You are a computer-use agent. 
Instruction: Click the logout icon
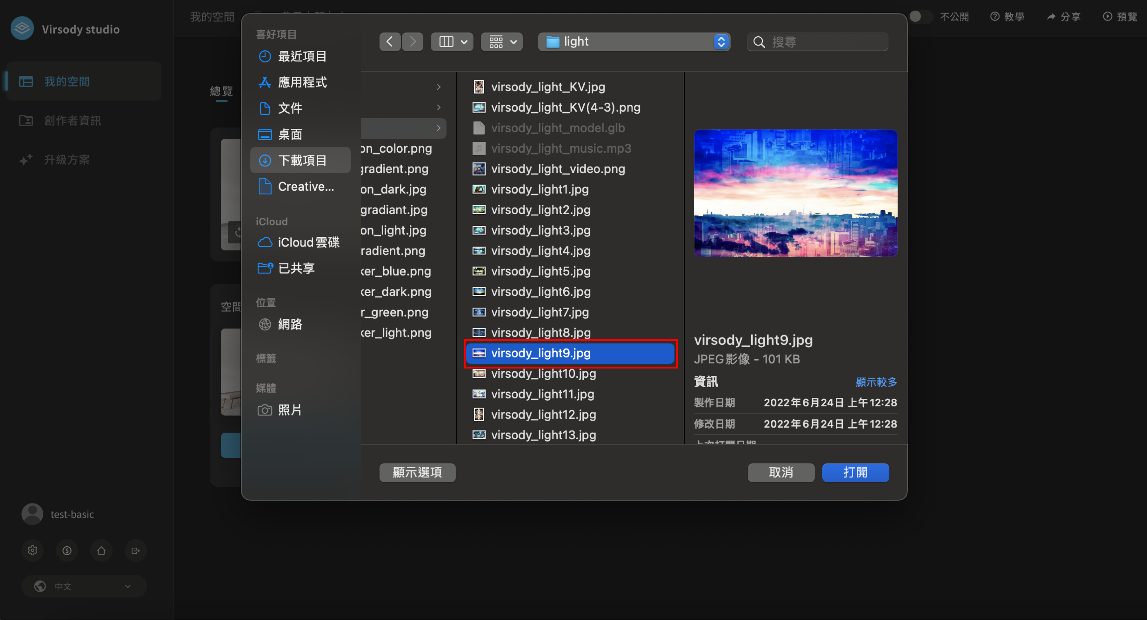point(135,551)
